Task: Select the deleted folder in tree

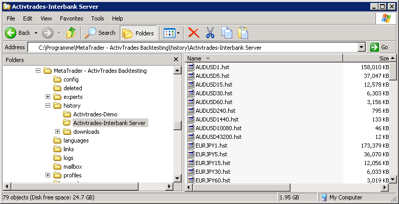Action: coord(68,88)
